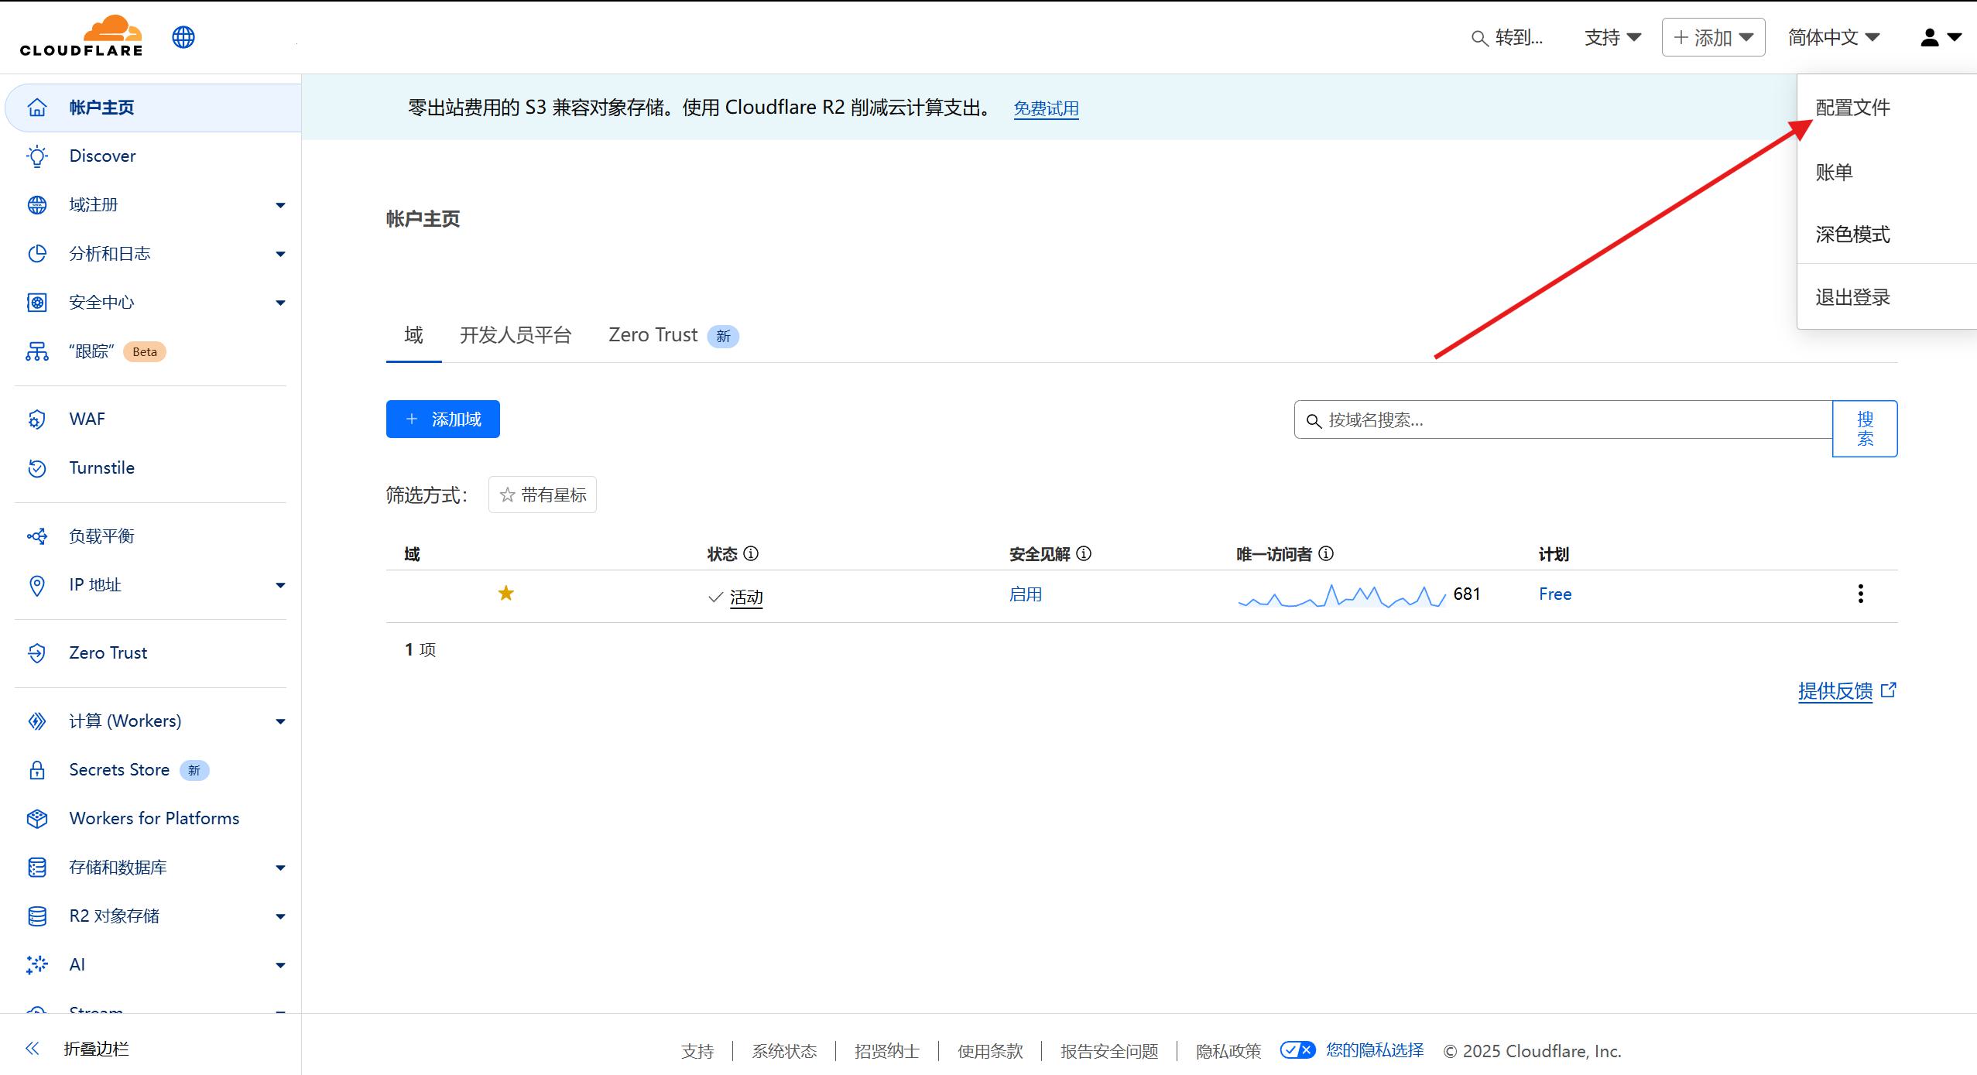Image resolution: width=1977 pixels, height=1075 pixels.
Task: Expand the R2 对象存储 sidebar section
Action: pos(280,916)
